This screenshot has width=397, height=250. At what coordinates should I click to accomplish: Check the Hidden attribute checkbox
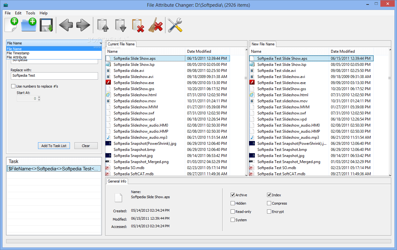[233, 203]
